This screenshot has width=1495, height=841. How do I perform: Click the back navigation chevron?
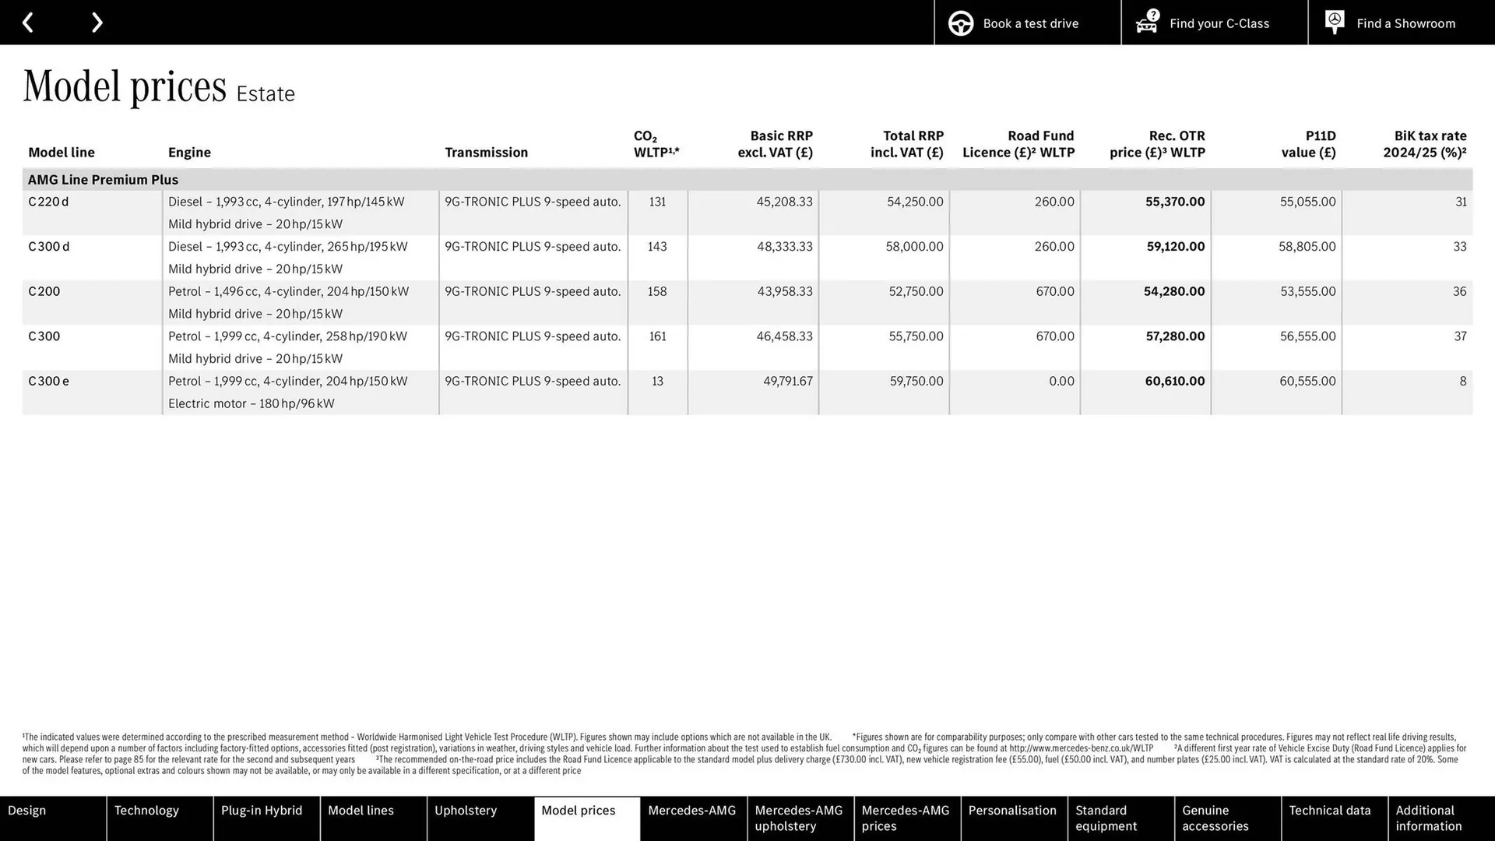28,22
